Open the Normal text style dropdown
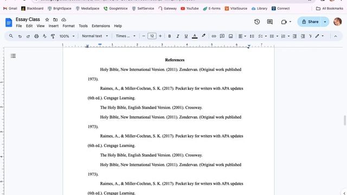The width and height of the screenshot is (347, 195). tap(95, 36)
